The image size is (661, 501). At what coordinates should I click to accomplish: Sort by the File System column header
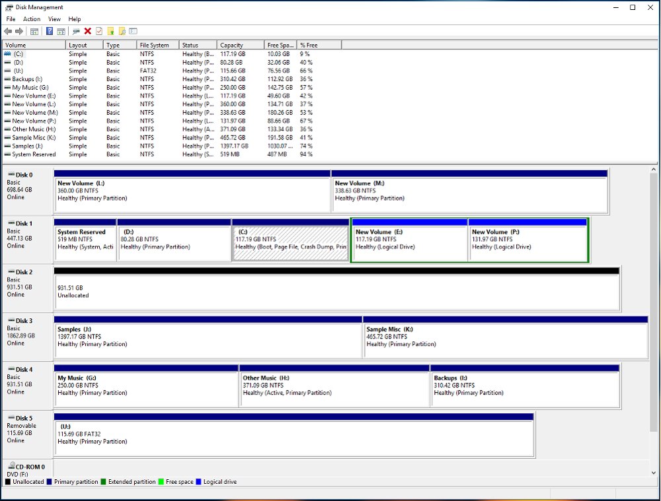coord(158,45)
